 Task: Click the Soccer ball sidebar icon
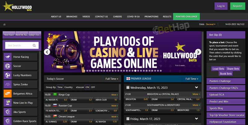coord(7,66)
